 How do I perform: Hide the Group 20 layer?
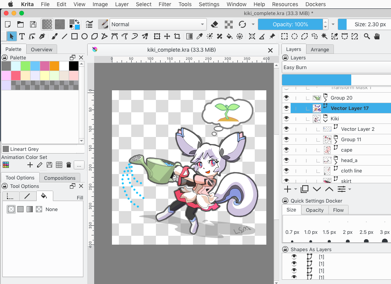(286, 98)
